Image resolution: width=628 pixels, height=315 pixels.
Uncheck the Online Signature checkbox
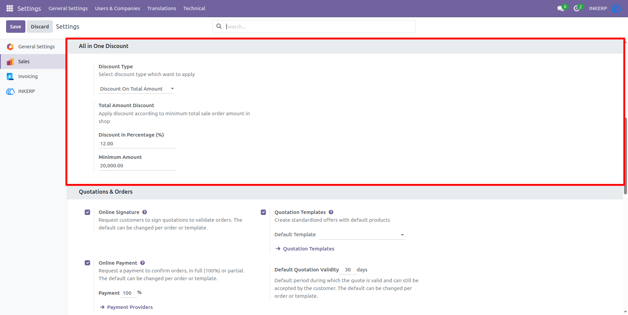coord(87,212)
